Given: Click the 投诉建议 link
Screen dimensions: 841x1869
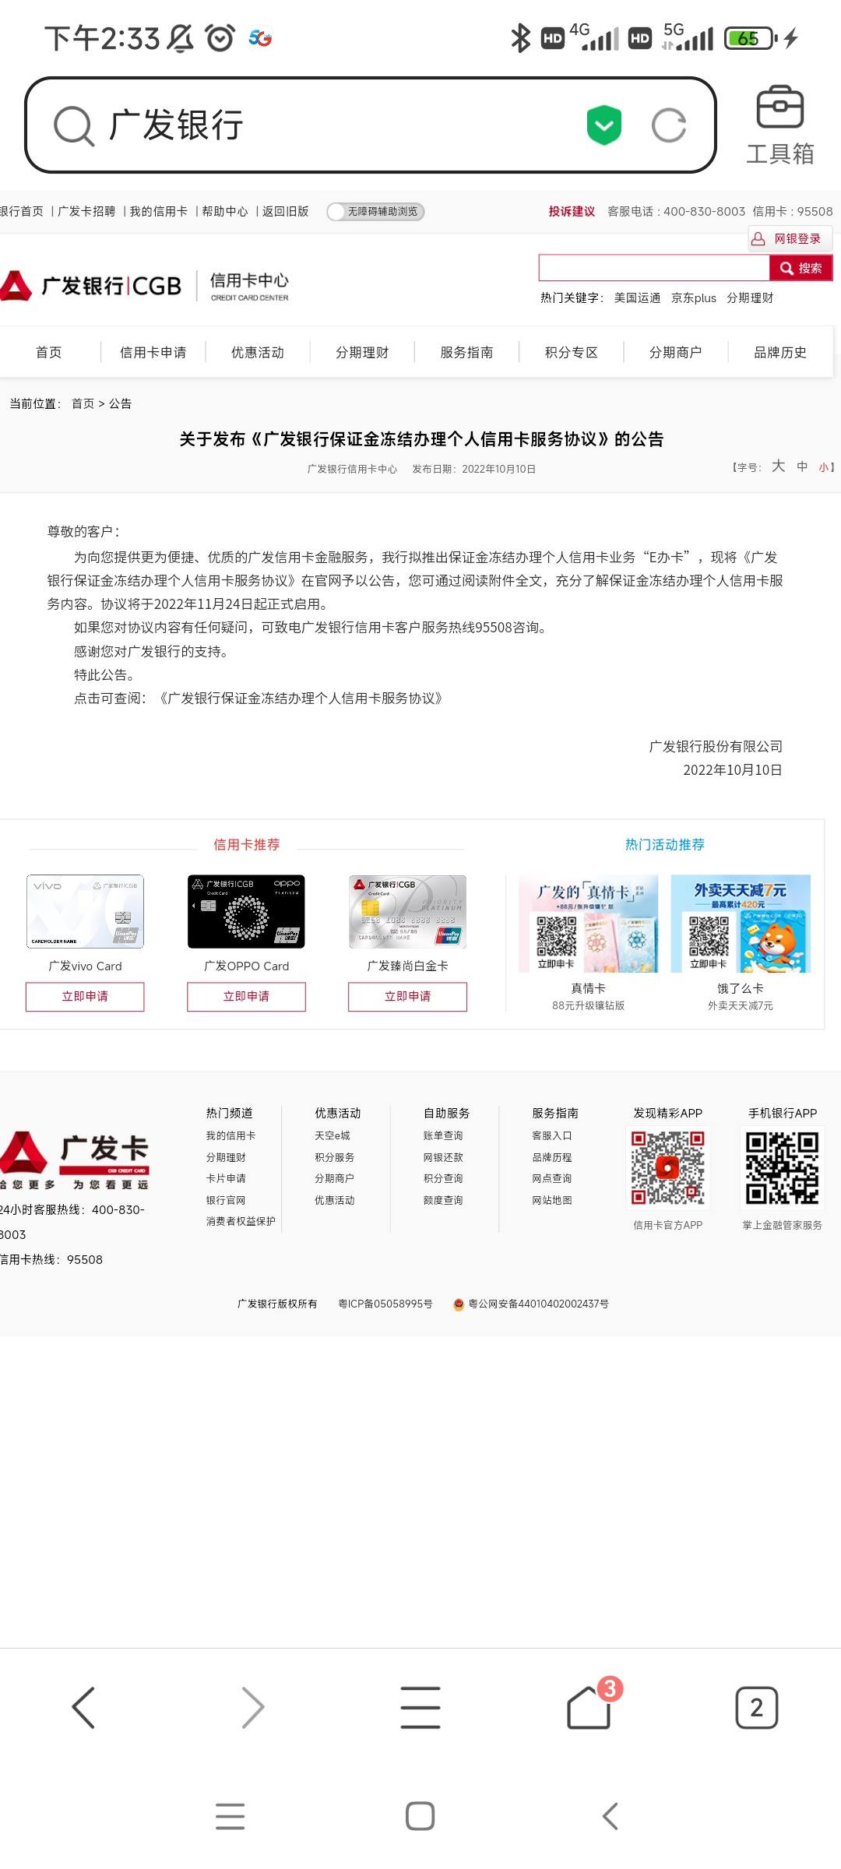Looking at the screenshot, I should (572, 212).
